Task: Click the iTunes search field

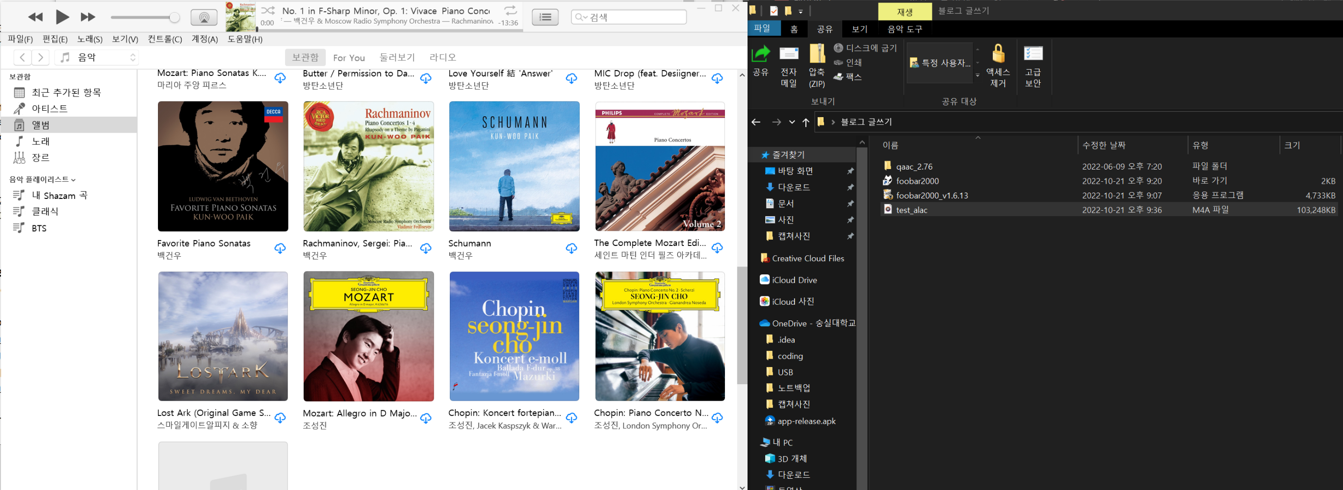Action: tap(628, 17)
